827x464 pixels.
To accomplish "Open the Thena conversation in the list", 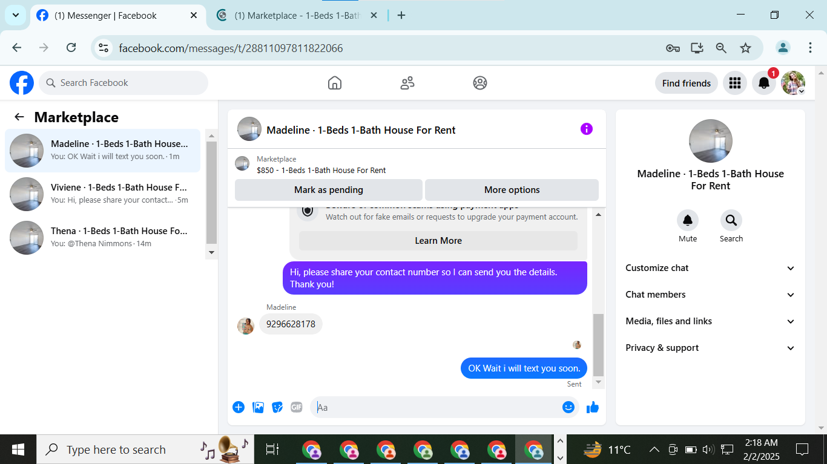I will (103, 238).
